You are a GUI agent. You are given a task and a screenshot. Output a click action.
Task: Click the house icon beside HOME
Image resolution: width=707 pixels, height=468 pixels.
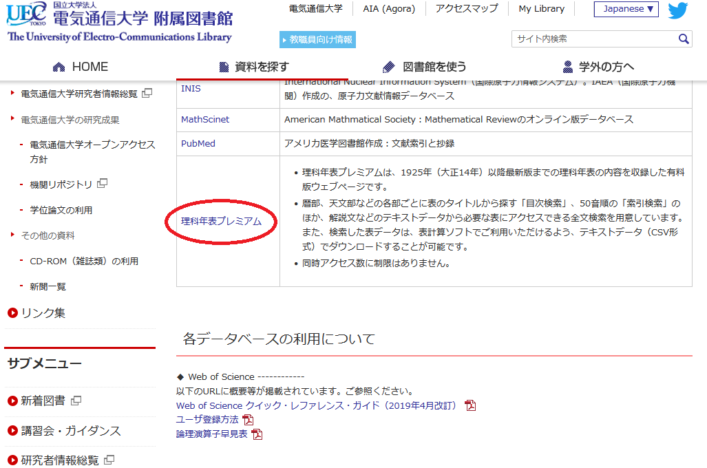(x=59, y=67)
